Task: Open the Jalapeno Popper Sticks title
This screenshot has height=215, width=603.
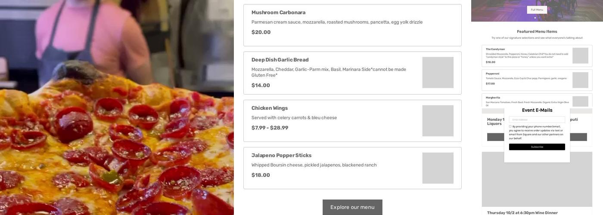Action: pos(281,155)
